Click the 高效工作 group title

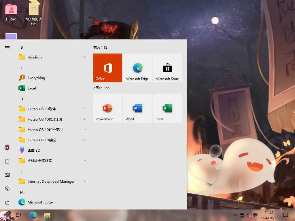tap(100, 47)
